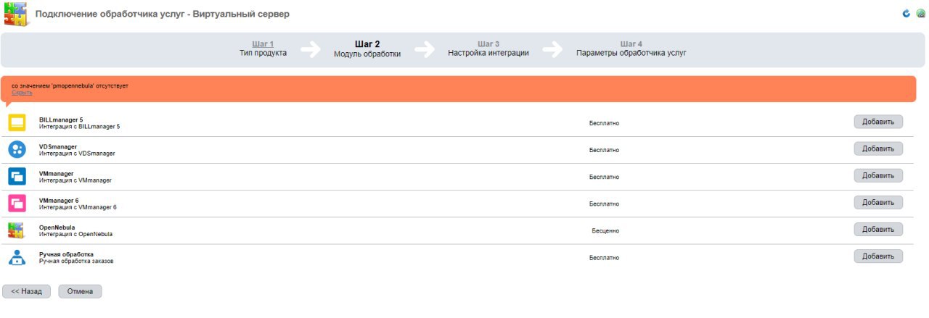Click Добавить in the VMmanager row
929x318 pixels.
coord(878,175)
